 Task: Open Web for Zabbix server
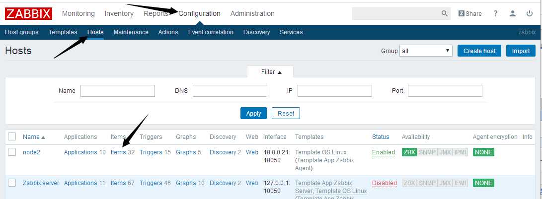point(252,183)
